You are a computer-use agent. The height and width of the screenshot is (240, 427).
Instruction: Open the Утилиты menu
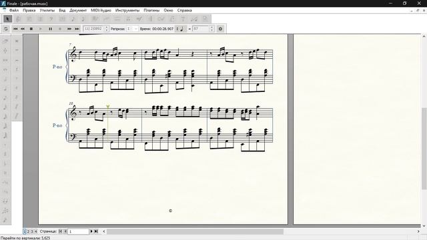(x=47, y=11)
